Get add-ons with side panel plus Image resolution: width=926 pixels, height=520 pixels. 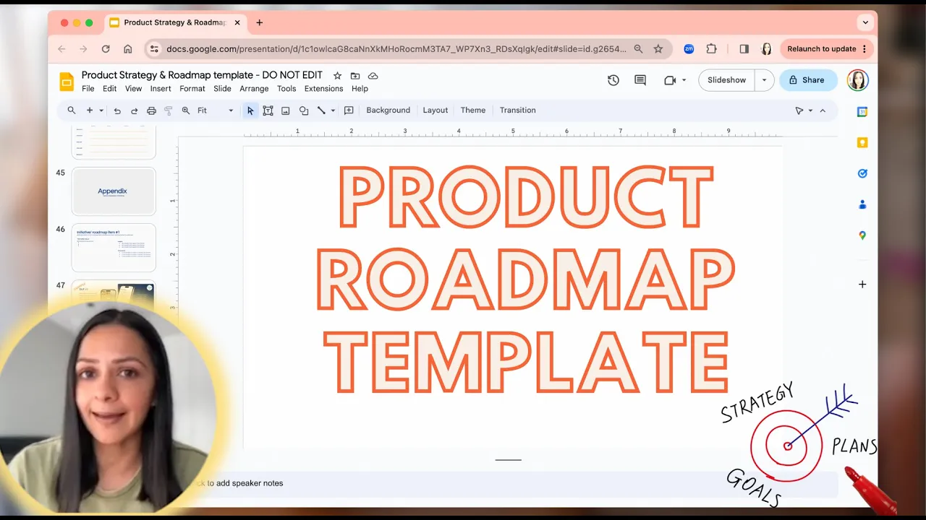click(x=862, y=285)
